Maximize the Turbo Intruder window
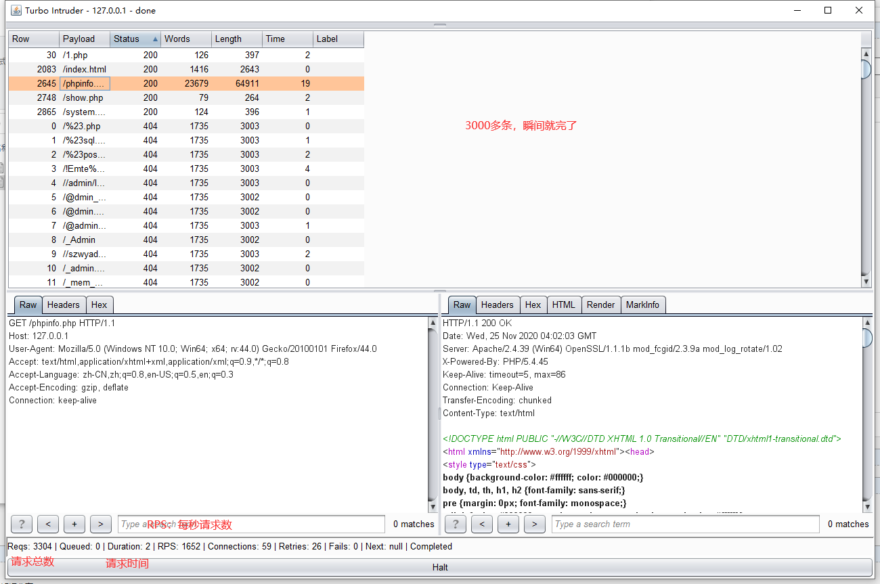This screenshot has width=880, height=584. [828, 10]
